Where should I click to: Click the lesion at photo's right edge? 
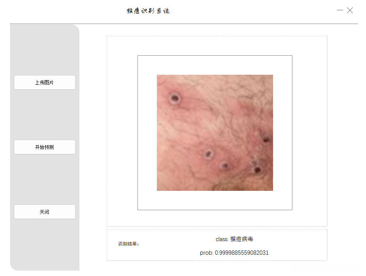coord(266,139)
